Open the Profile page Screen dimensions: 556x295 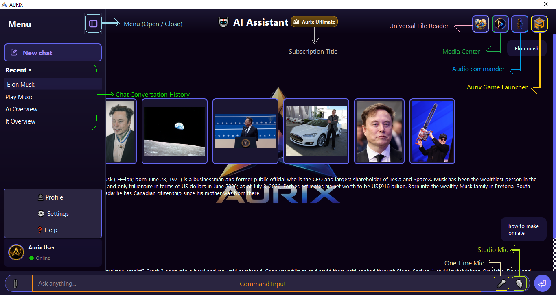(x=50, y=197)
